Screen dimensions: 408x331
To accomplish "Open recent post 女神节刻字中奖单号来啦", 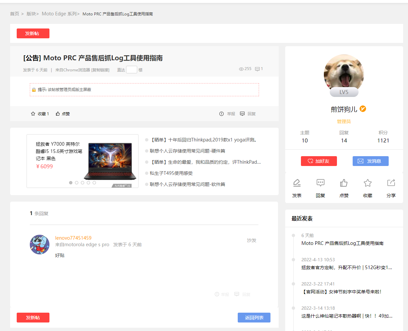I will pyautogui.click(x=342, y=292).
